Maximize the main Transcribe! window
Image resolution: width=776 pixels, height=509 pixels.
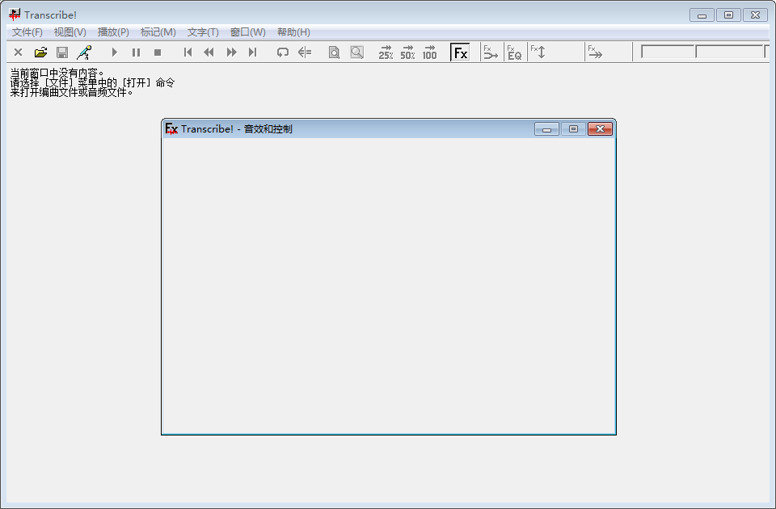(x=728, y=15)
